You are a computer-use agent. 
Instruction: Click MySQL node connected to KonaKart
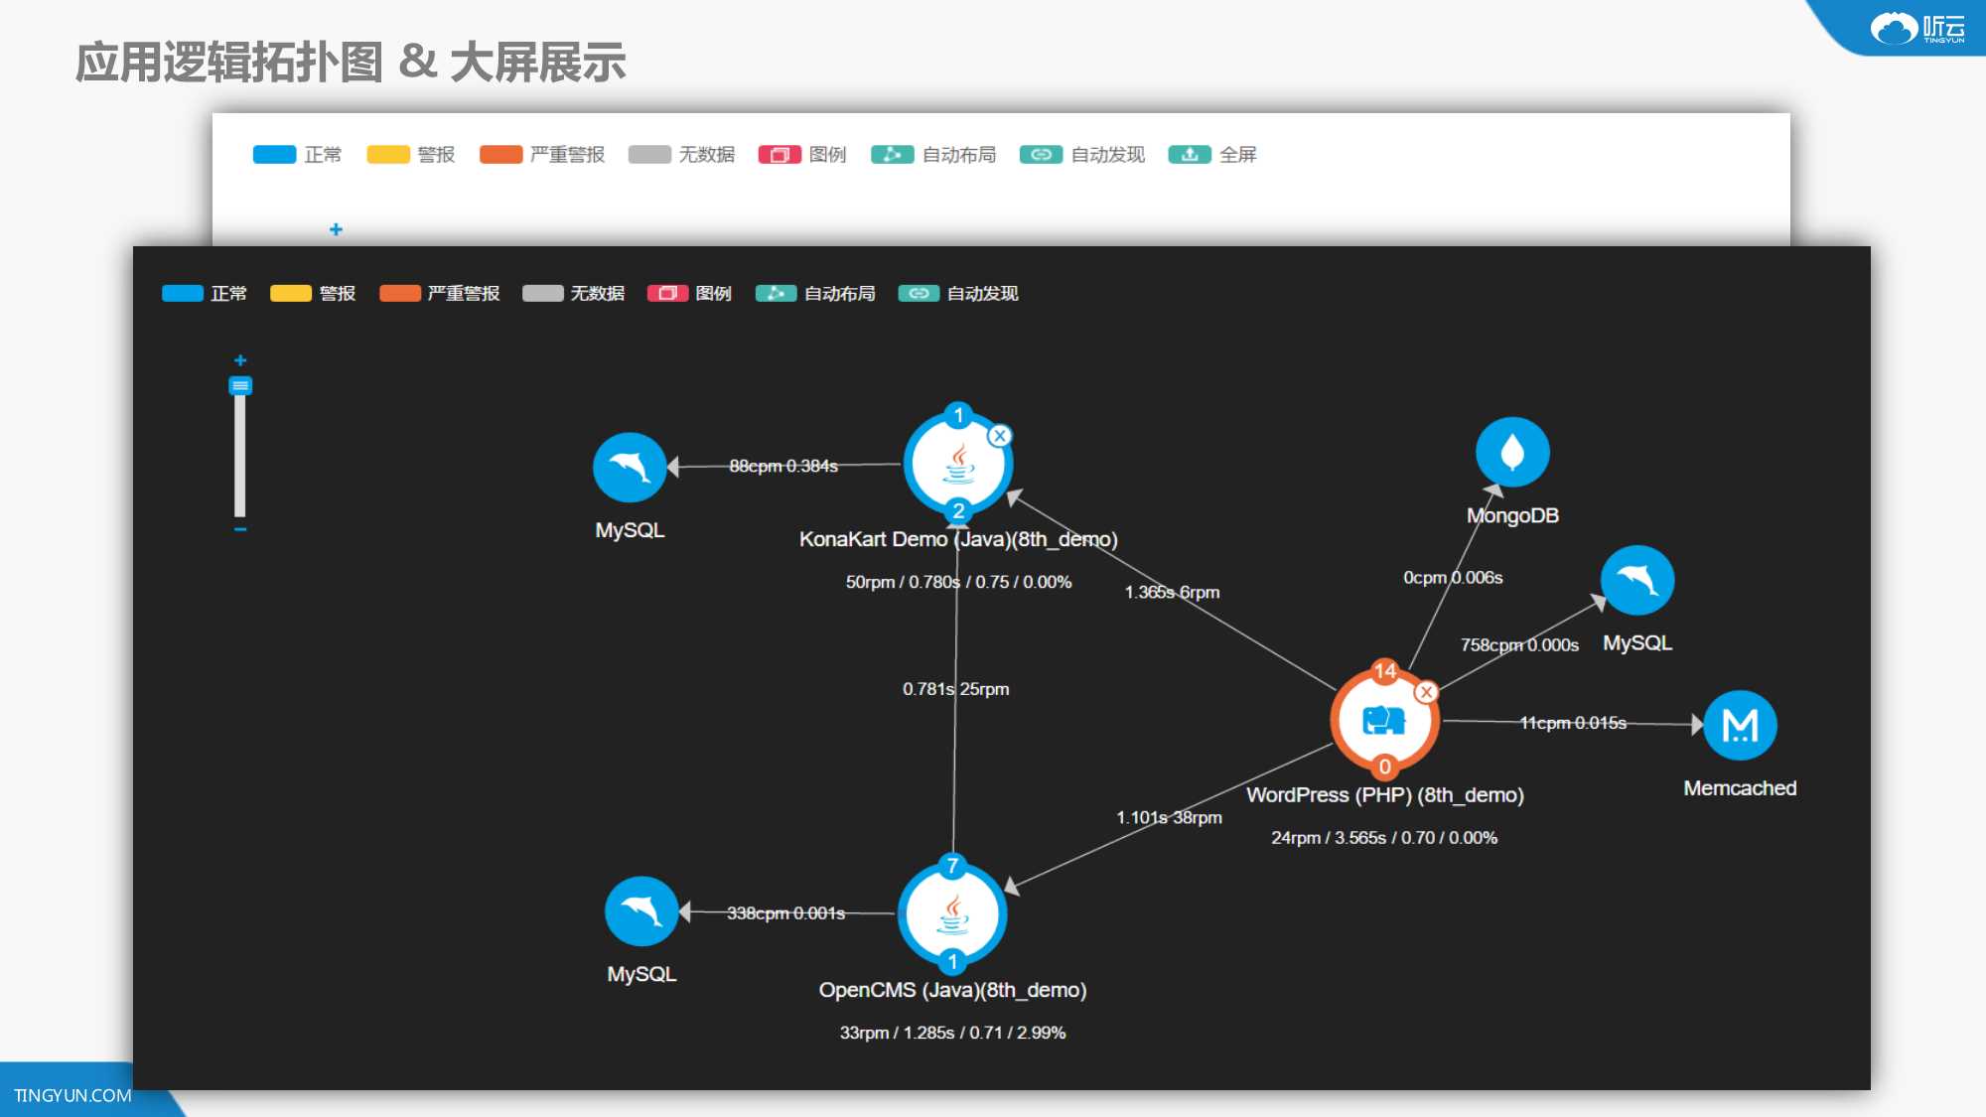tap(630, 468)
